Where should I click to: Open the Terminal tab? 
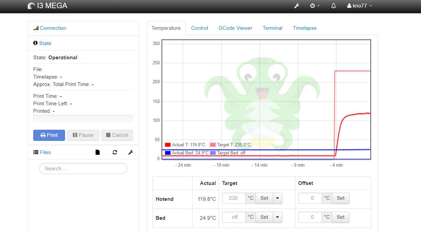[x=273, y=28]
